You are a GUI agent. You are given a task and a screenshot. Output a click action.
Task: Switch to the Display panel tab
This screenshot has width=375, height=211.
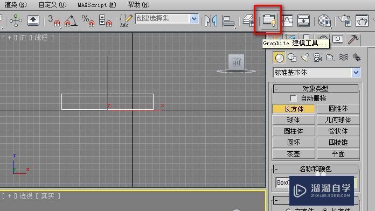click(338, 39)
